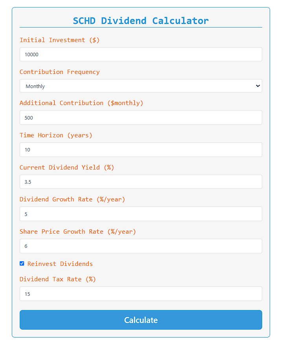Image resolution: width=285 pixels, height=345 pixels.
Task: Click the Share Price Growth Rate label
Action: [x=78, y=232]
